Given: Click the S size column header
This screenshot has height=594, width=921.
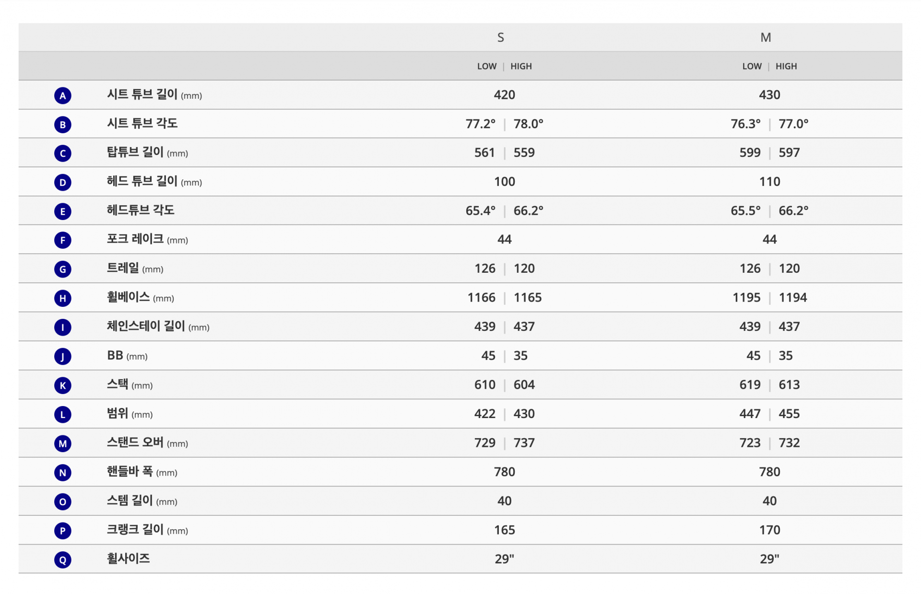Looking at the screenshot, I should click(500, 37).
